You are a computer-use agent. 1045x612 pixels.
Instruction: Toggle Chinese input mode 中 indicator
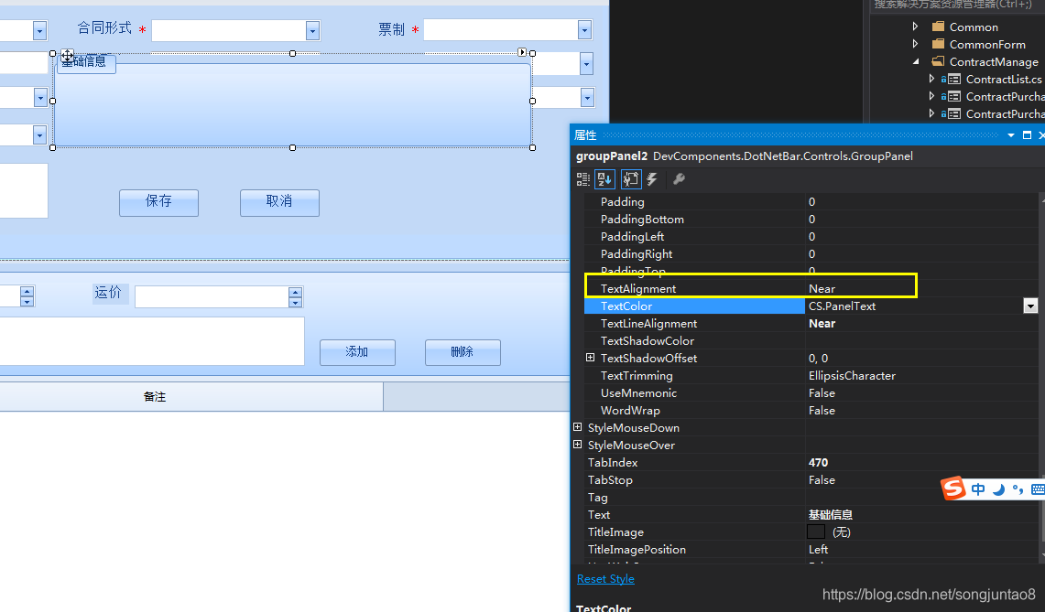tap(978, 489)
